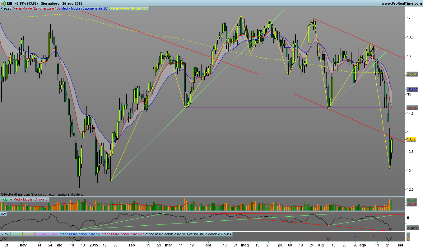The width and height of the screenshot is (423, 248).
Task: Click the Giornaliero timeframe text in title
Action: click(x=50, y=3)
